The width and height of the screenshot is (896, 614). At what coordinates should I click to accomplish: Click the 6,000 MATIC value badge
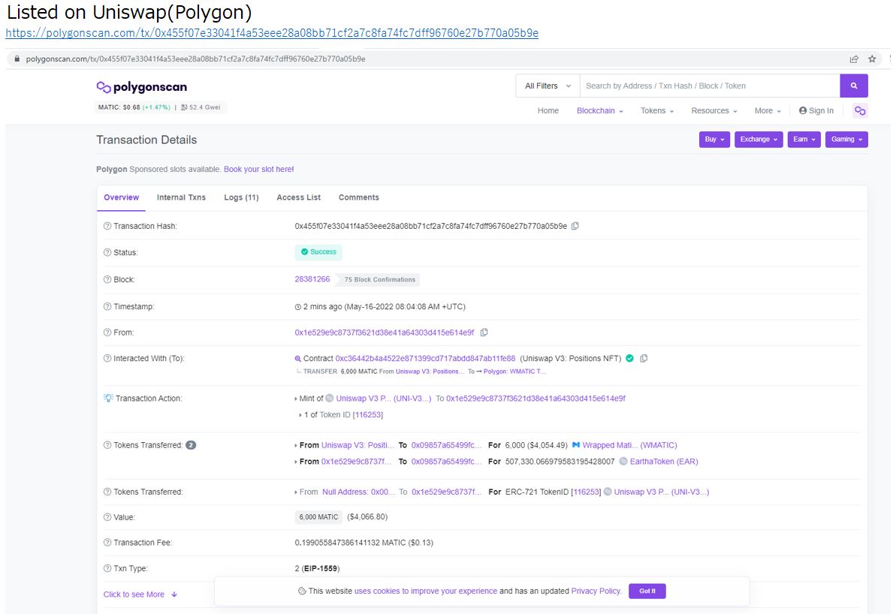319,517
